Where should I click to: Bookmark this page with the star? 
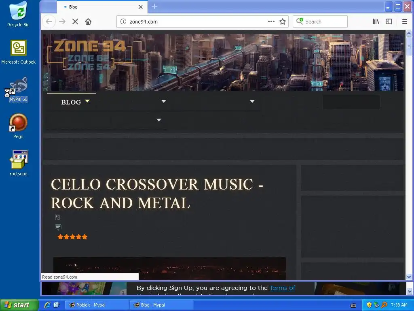coord(283,21)
